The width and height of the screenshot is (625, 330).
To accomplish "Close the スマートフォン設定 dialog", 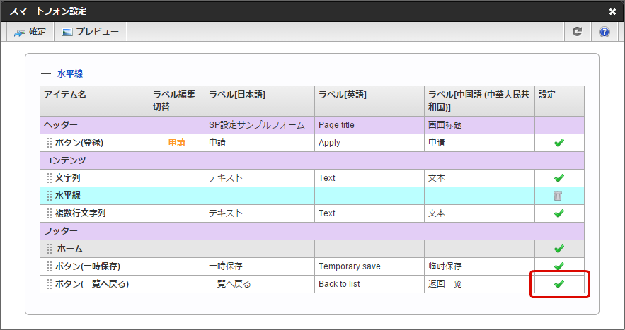I will coord(612,11).
